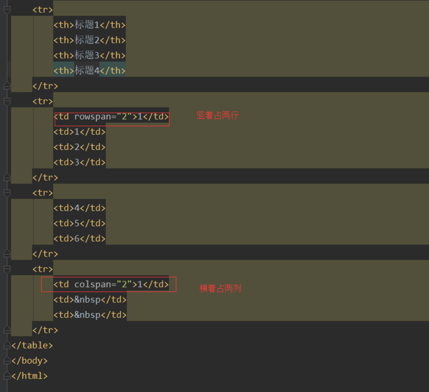
Task: Toggle the fold marker at the </tr> below 标题4
Action: point(7,86)
